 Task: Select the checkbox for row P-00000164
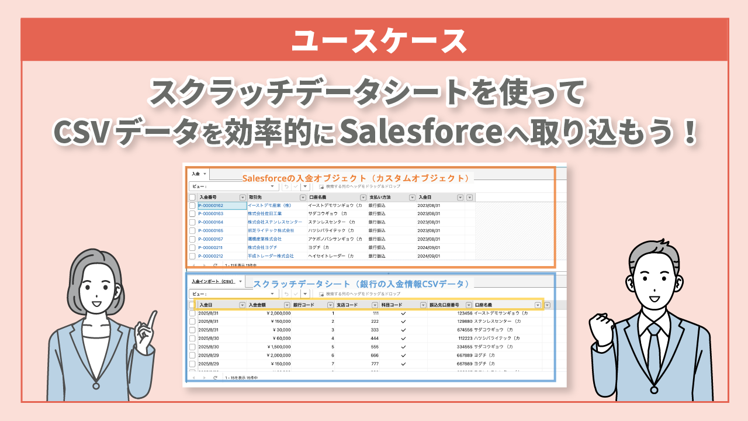(x=192, y=222)
